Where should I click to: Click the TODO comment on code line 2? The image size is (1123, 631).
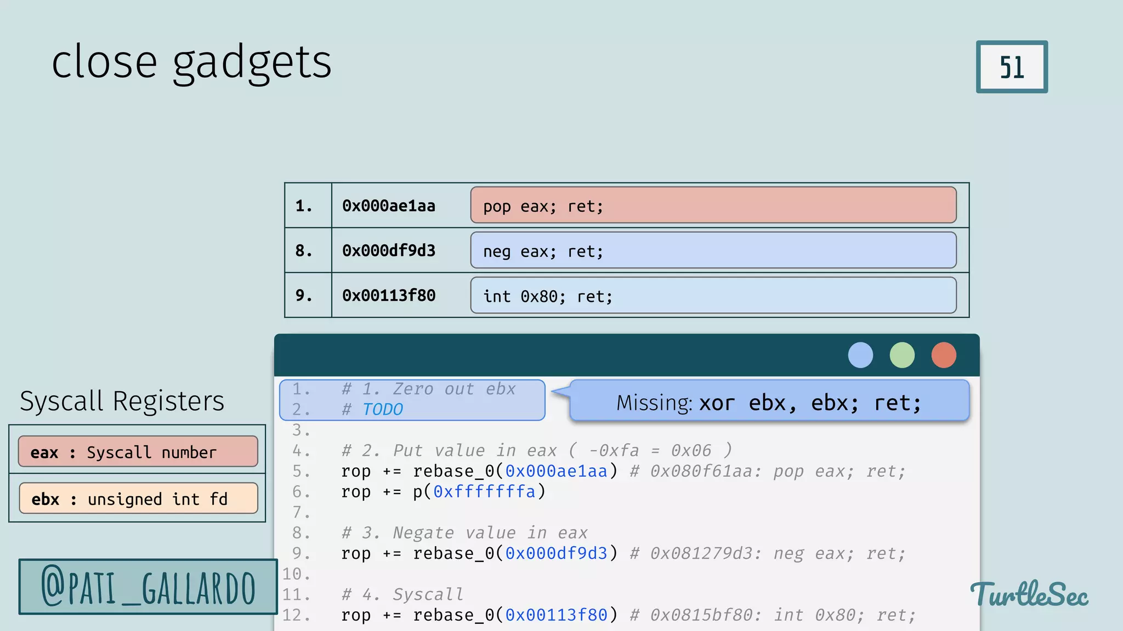click(x=383, y=409)
